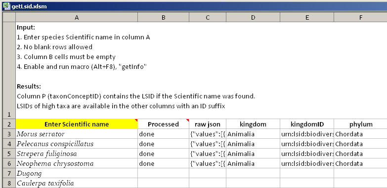387x188 pixels.
Task: Select the Caulerpa taxifolia cell
Action: [x=77, y=183]
